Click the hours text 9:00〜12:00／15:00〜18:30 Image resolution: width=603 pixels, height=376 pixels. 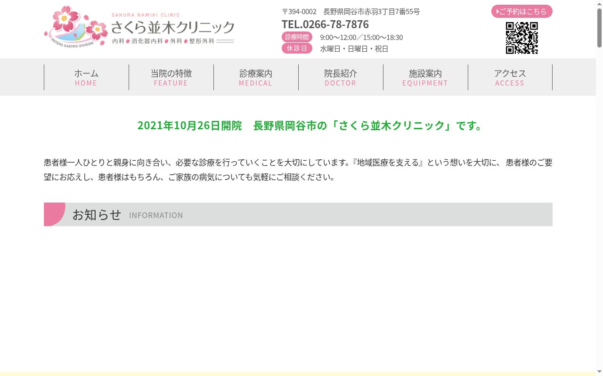(361, 37)
